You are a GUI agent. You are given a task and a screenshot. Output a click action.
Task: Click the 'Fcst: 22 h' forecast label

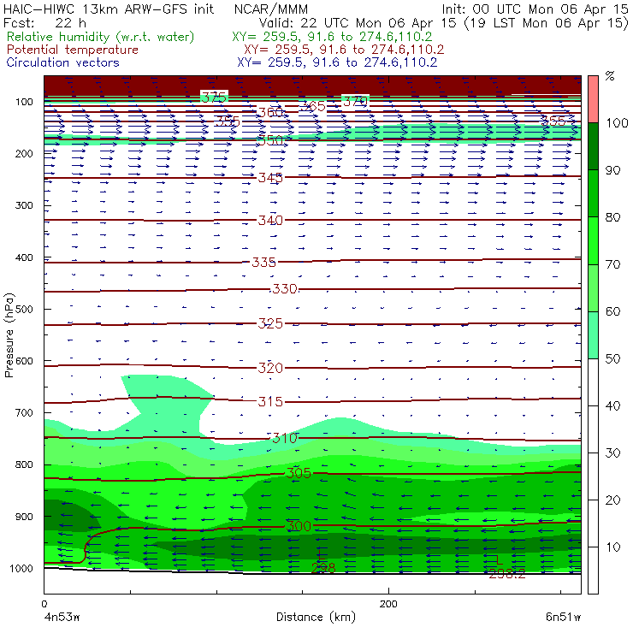pyautogui.click(x=44, y=23)
